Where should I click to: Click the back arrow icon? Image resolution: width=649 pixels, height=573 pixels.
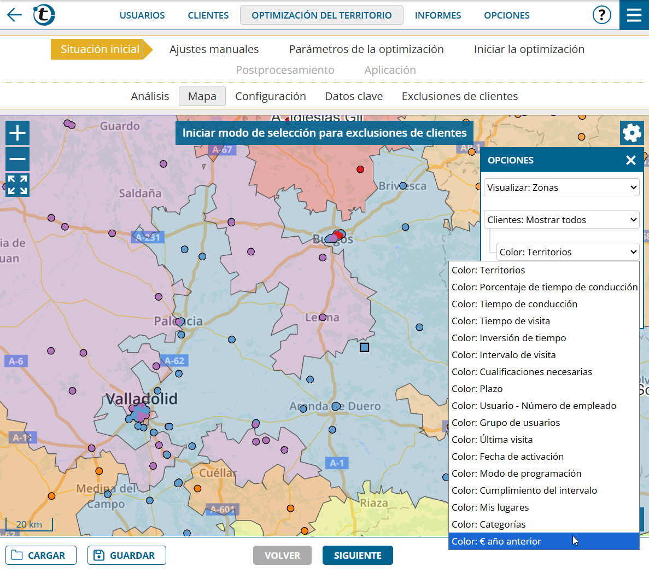14,15
